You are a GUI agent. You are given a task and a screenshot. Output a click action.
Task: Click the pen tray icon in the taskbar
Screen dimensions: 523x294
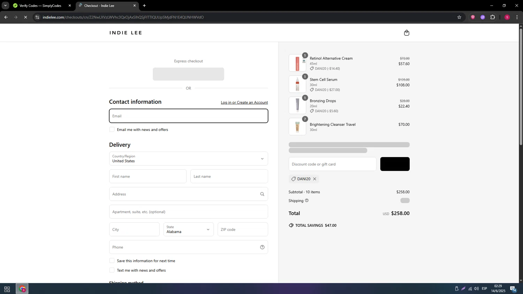(463, 289)
